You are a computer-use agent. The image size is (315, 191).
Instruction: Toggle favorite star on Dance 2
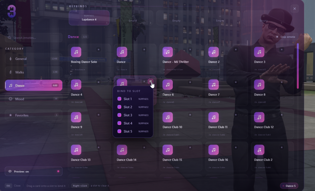(x=236, y=49)
